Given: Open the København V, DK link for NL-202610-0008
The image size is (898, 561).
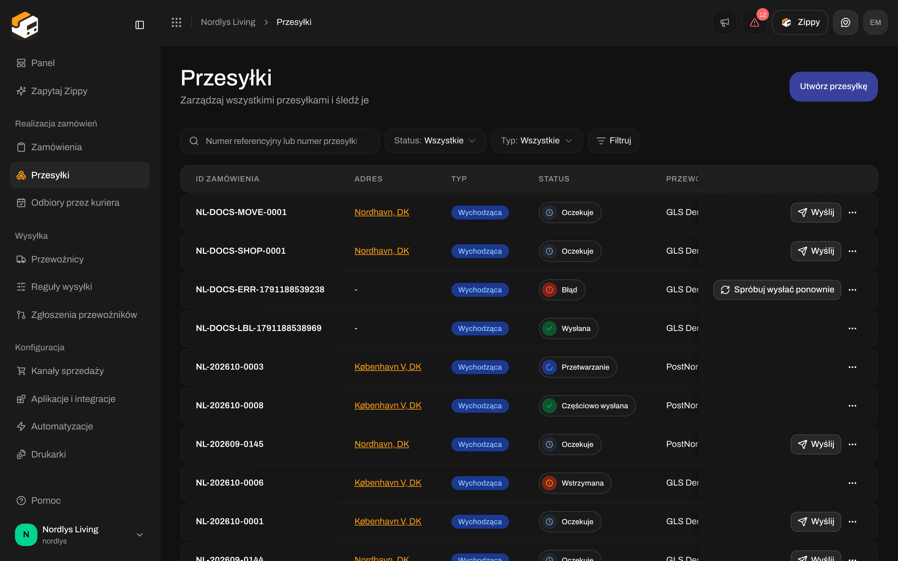Looking at the screenshot, I should [388, 405].
